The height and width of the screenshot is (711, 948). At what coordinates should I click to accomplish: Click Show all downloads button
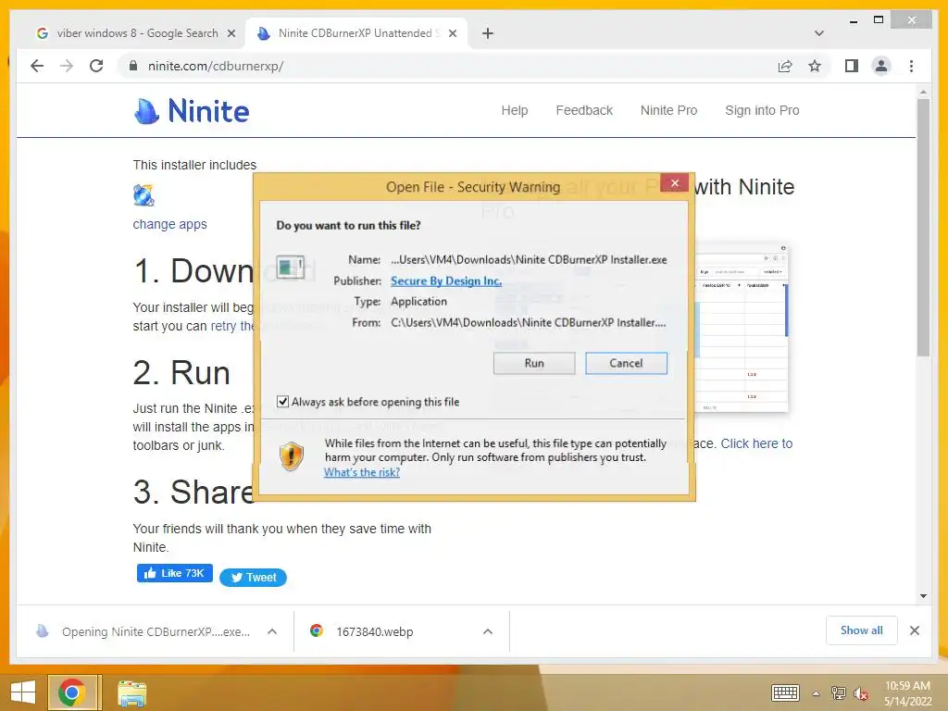coord(862,630)
